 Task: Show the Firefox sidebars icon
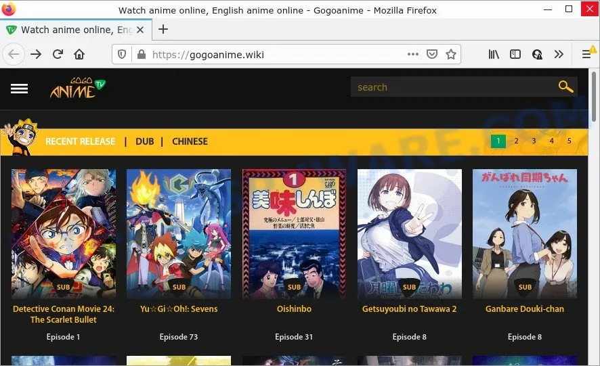click(x=515, y=54)
